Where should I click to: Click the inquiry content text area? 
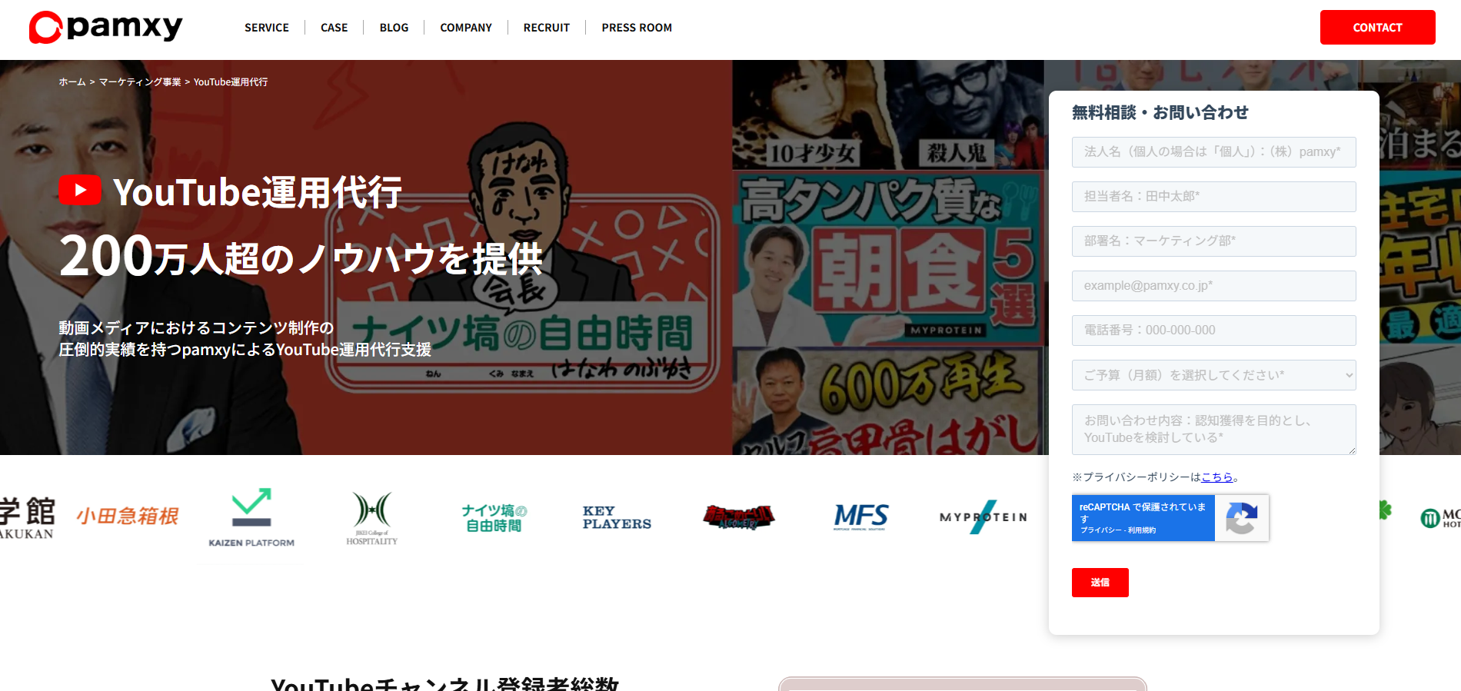coord(1213,429)
